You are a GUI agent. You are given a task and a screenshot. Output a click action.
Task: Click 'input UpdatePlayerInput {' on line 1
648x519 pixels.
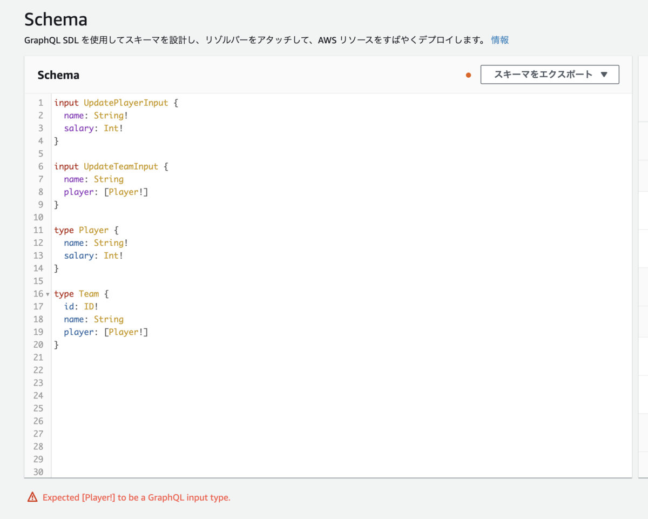pos(116,103)
